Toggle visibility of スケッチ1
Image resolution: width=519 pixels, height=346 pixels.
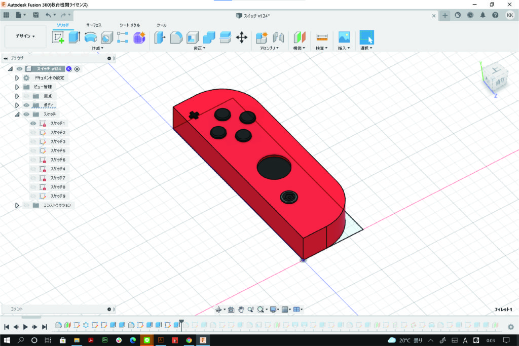33,124
